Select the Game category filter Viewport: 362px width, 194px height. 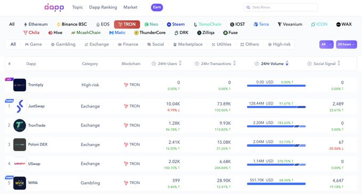[33, 44]
